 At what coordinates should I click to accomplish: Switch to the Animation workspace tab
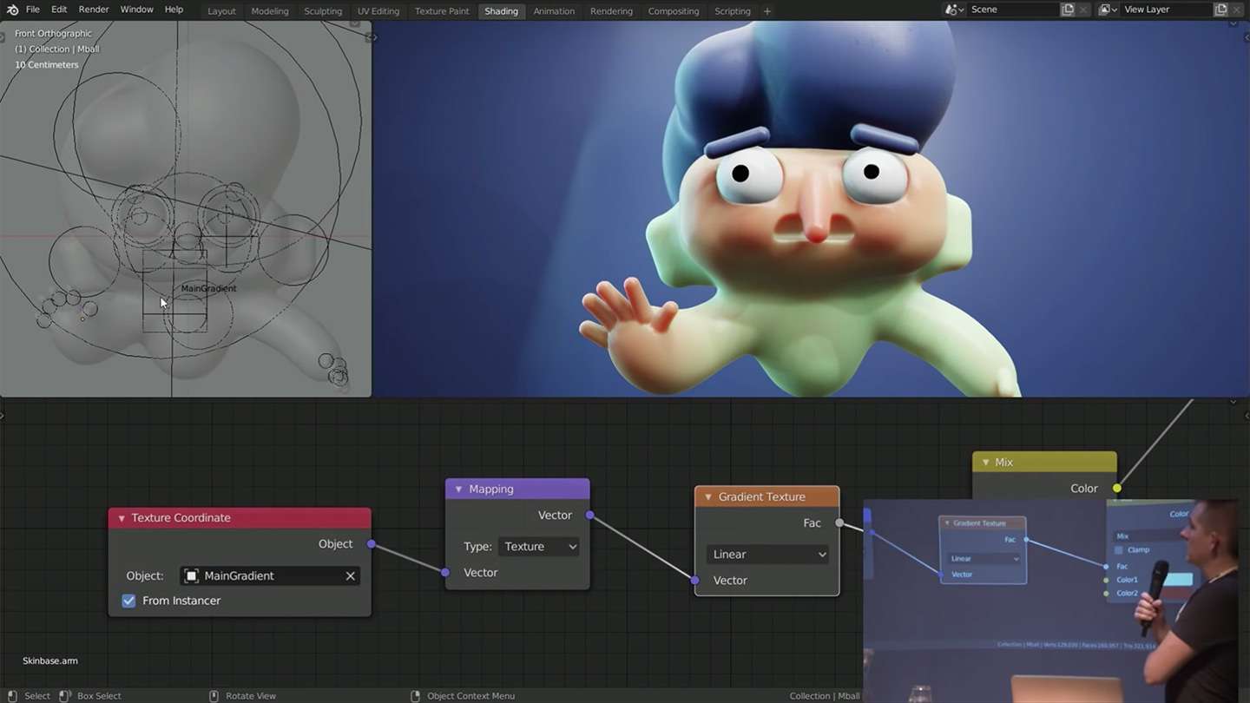(554, 10)
